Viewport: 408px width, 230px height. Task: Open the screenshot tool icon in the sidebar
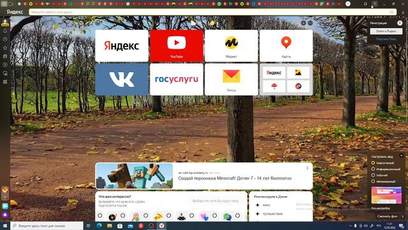(5, 73)
